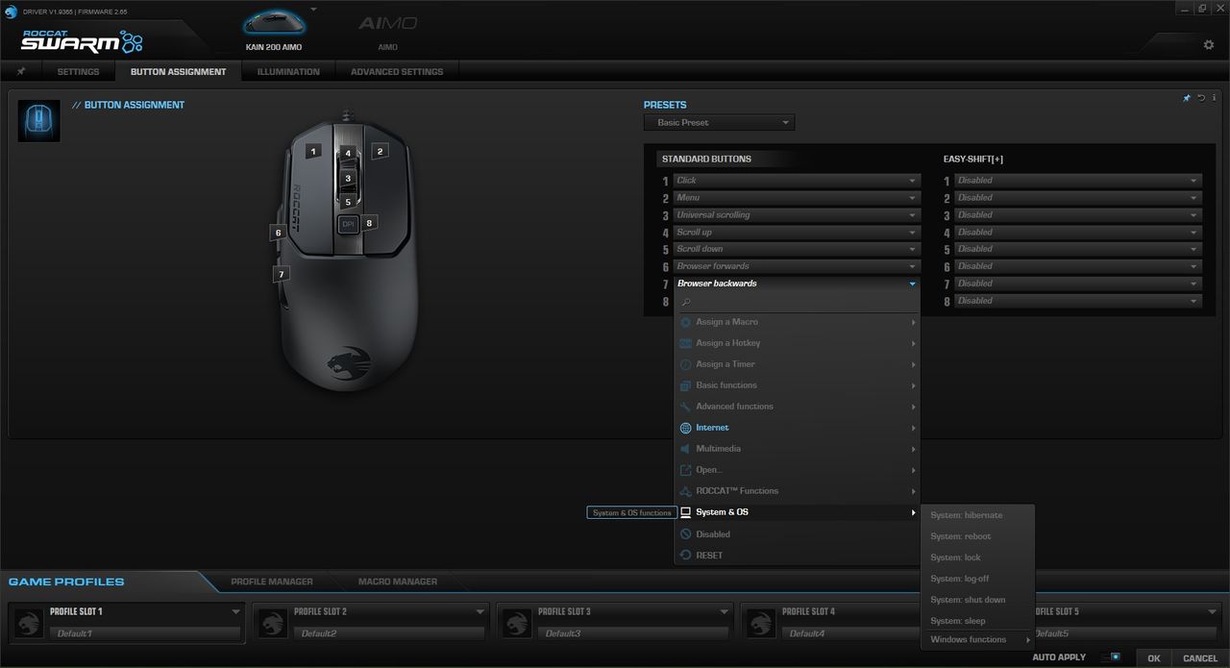Screen dimensions: 1230x668
Task: Click the Default2 profile name field
Action: 387,633
